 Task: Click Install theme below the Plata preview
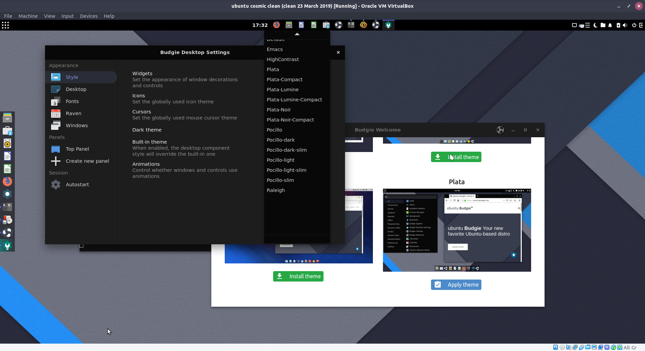[x=298, y=276]
